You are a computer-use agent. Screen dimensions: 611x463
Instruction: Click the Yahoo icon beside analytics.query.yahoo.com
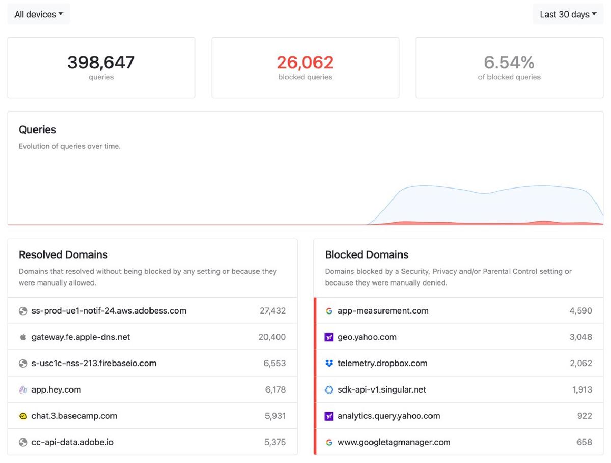tap(329, 416)
